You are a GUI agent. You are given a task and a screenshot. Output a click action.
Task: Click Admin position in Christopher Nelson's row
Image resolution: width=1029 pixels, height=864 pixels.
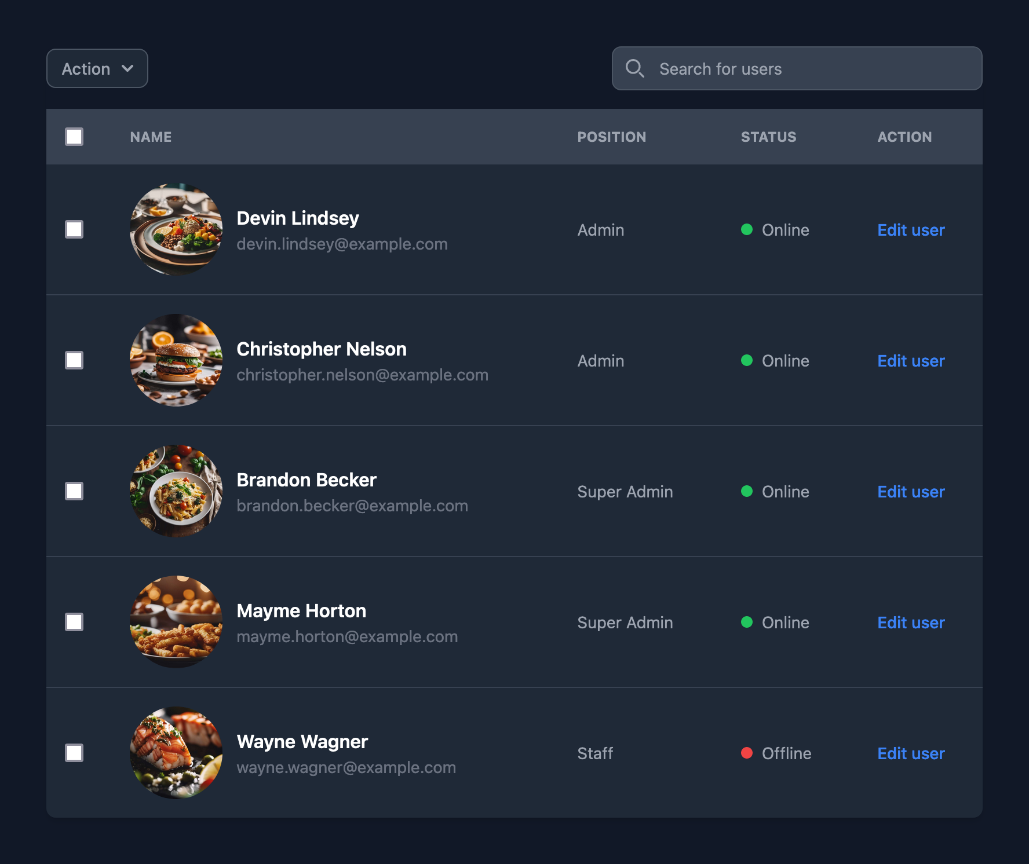coord(601,361)
